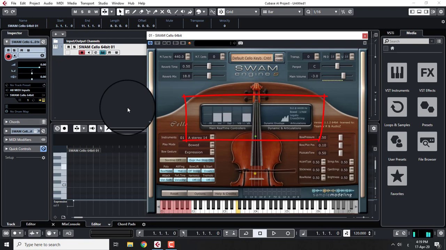This screenshot has height=250, width=446.
Task: Solo SWAM Cello 64bit 01 track
Action: point(74,47)
